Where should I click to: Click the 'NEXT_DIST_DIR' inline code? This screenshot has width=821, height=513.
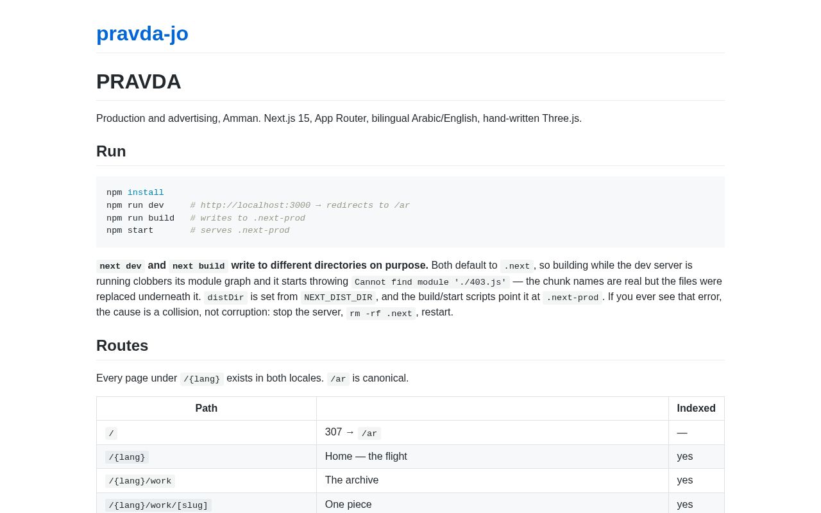coord(338,298)
